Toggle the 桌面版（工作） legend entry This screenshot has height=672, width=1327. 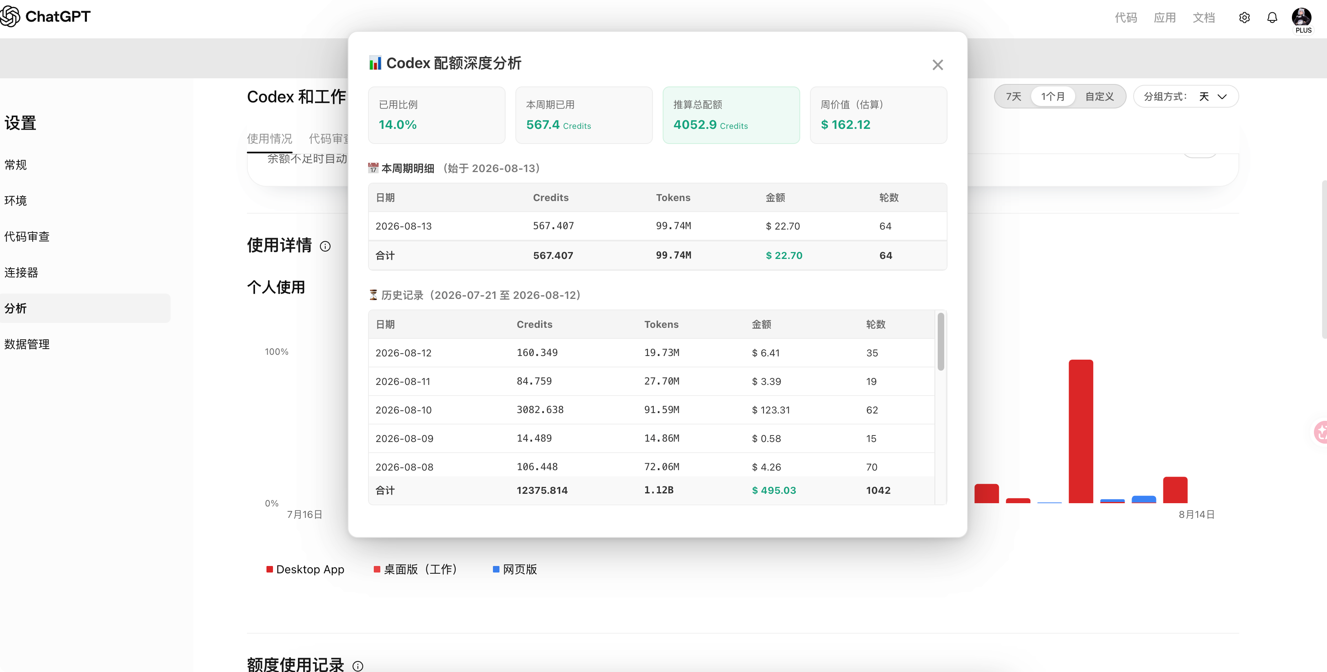coord(416,569)
